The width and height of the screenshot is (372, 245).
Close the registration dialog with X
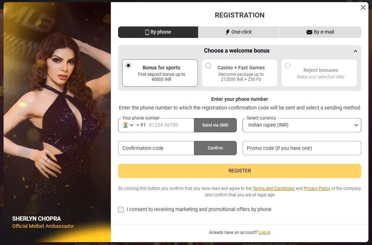coord(363,8)
